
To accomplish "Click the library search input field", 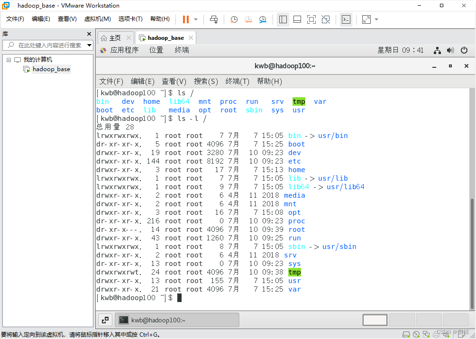I will point(48,45).
